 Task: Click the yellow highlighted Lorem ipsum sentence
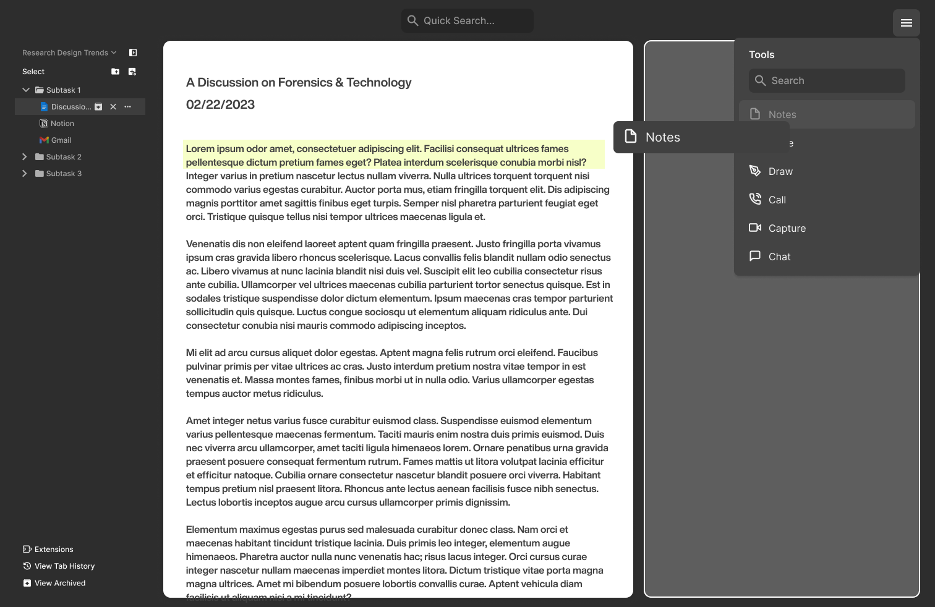(393, 155)
